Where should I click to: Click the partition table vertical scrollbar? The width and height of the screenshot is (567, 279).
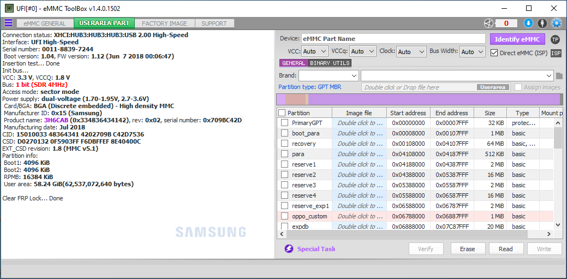tap(558, 174)
